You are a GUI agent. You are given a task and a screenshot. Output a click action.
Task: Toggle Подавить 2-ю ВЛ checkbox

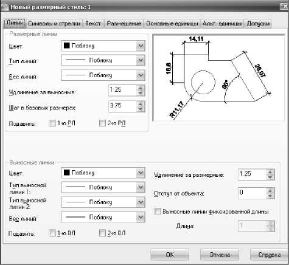coord(102,233)
